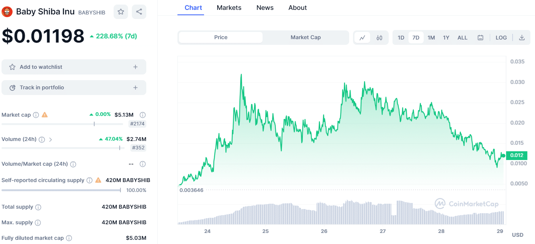Click circulating supply warning triangle
The width and height of the screenshot is (535, 244).
click(98, 180)
